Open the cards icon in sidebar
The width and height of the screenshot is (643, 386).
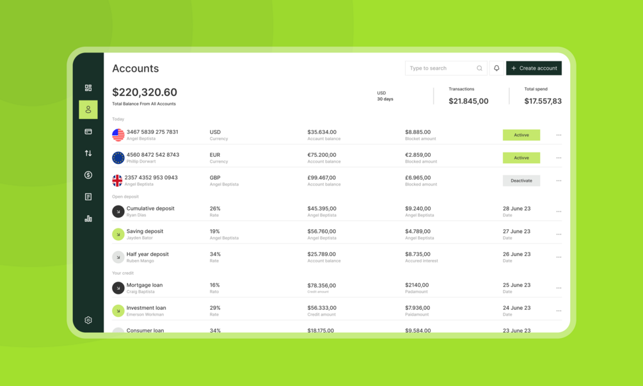[x=88, y=132]
